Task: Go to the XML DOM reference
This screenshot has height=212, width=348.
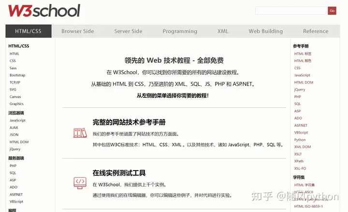Action: point(303,147)
